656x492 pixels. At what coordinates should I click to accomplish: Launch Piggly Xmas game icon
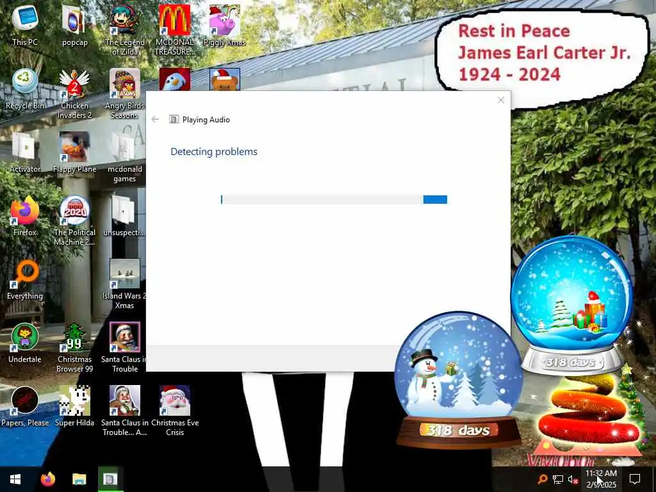(x=224, y=25)
